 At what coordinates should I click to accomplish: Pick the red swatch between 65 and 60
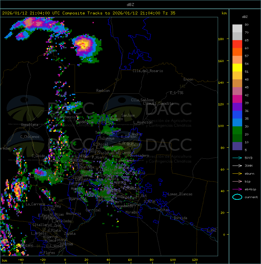pos(237,44)
